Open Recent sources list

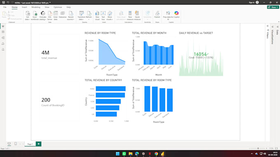tap(71, 16)
